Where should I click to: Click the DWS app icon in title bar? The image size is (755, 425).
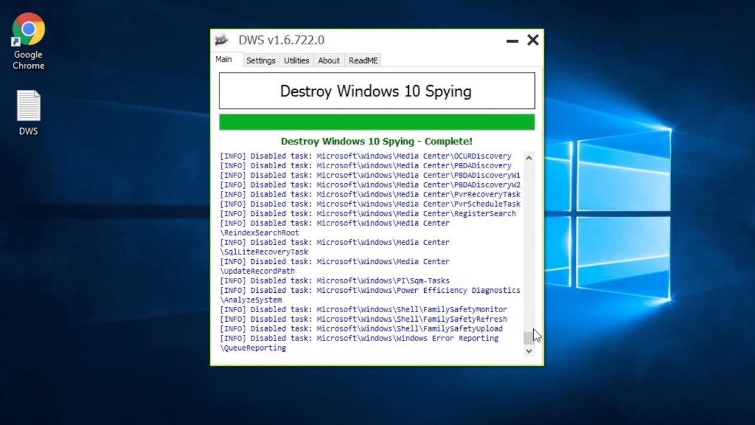222,40
